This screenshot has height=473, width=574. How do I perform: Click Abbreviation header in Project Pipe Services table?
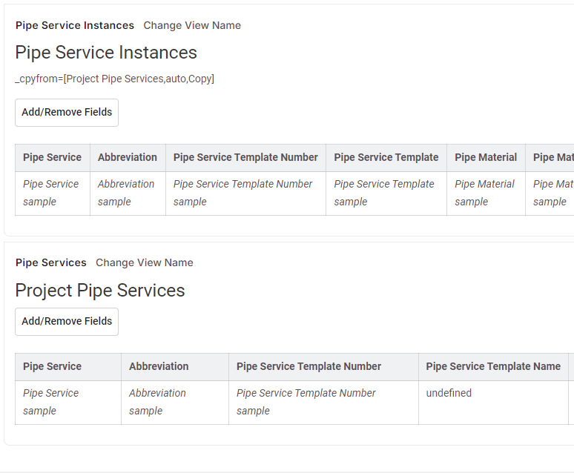[x=159, y=366]
